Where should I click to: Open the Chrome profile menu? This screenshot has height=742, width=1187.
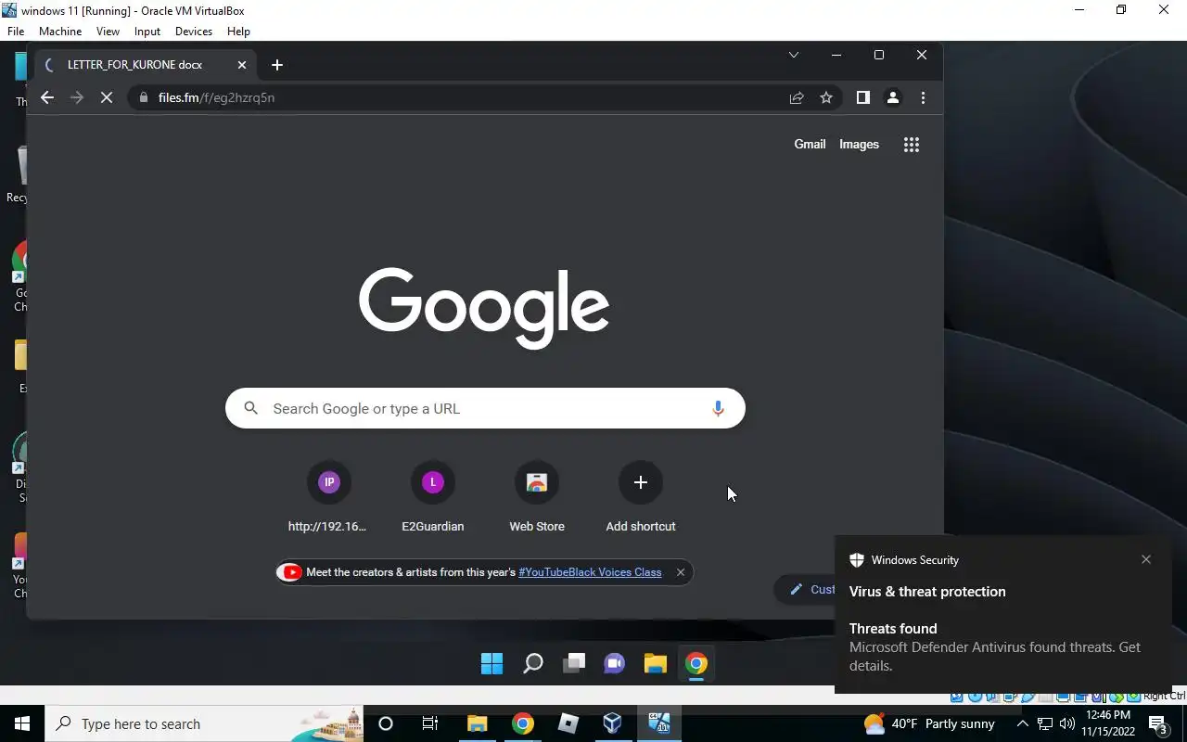point(893,97)
